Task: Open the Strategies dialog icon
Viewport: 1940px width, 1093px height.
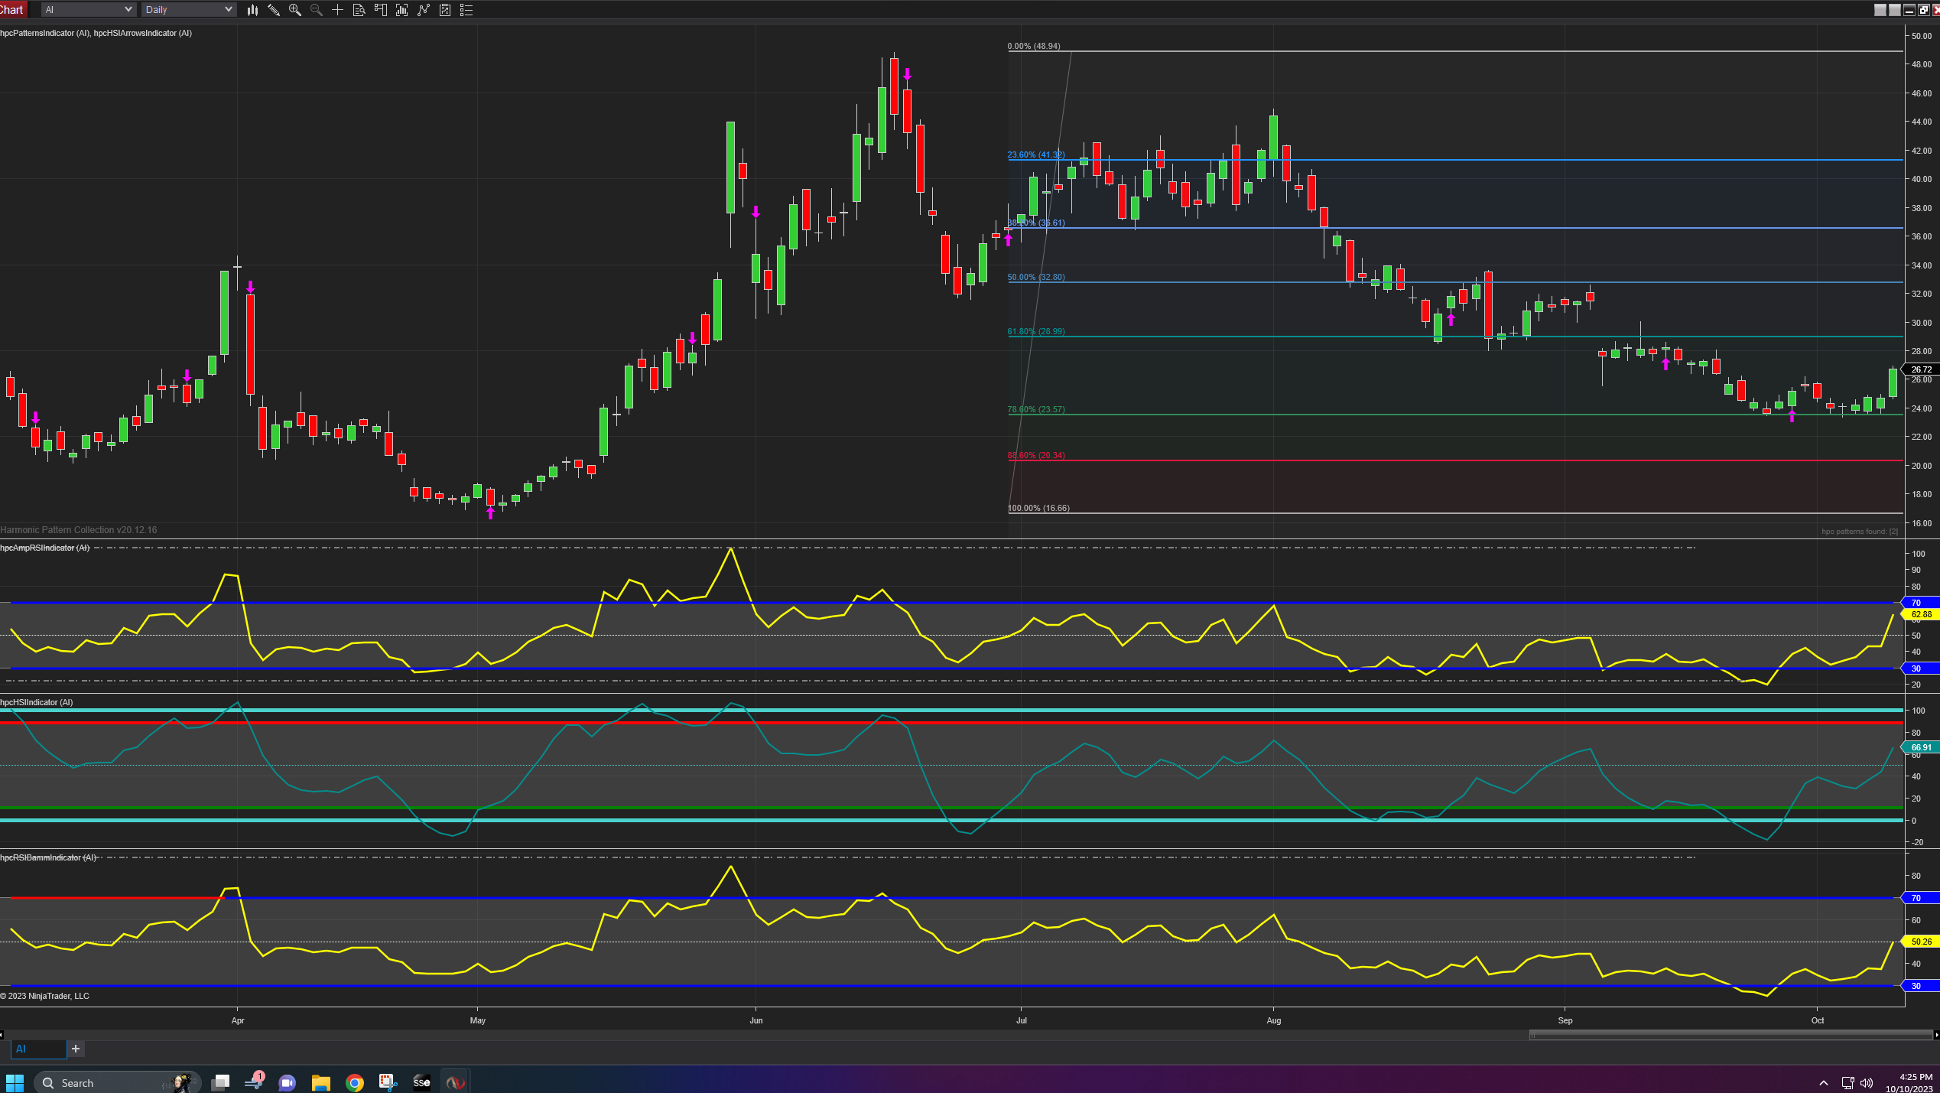Action: pos(445,10)
